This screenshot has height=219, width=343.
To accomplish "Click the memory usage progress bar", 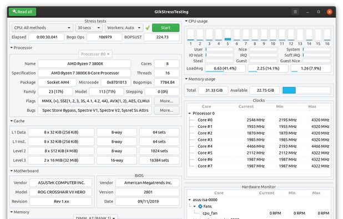I will (x=306, y=90).
